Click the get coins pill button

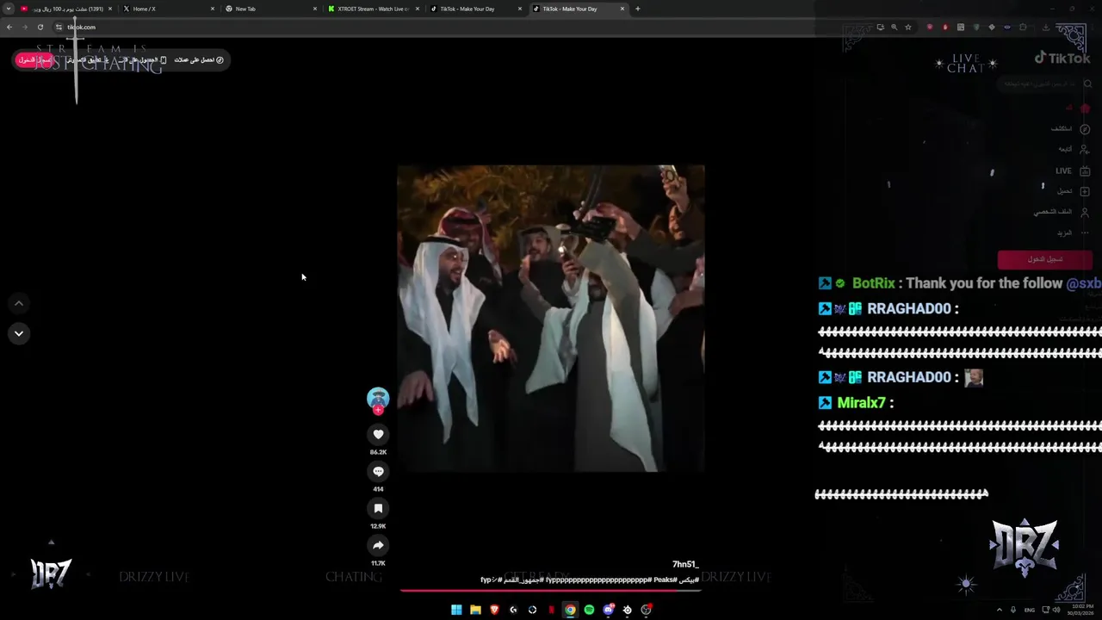[199, 60]
